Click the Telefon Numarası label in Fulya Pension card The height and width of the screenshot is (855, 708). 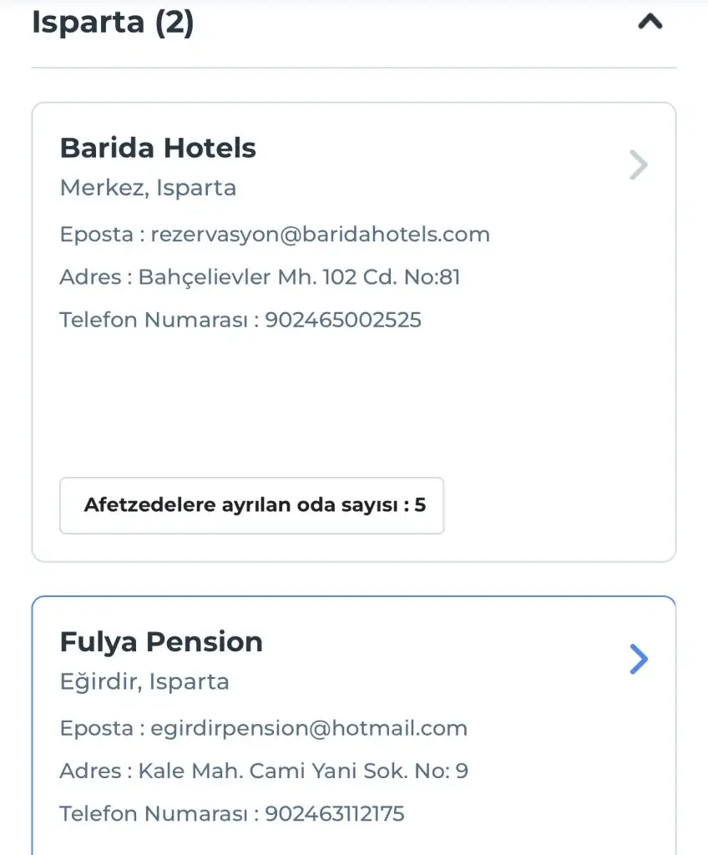(154, 813)
